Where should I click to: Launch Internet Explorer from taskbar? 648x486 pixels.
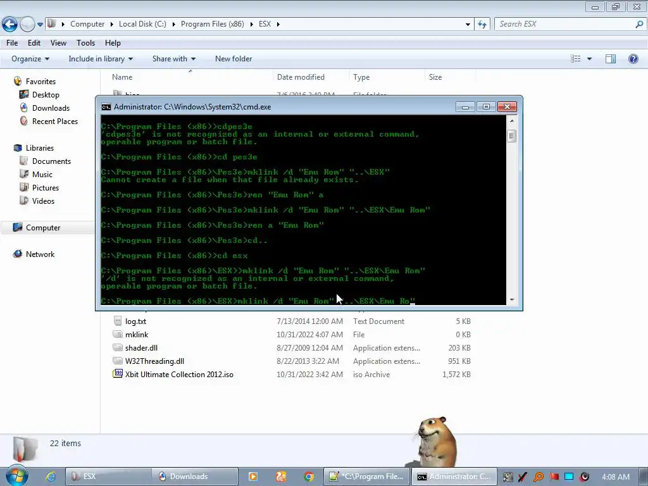(51, 477)
